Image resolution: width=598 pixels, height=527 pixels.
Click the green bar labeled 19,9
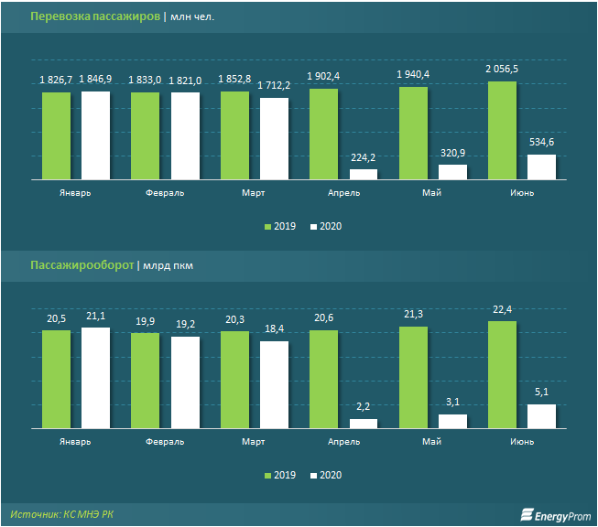pos(145,381)
